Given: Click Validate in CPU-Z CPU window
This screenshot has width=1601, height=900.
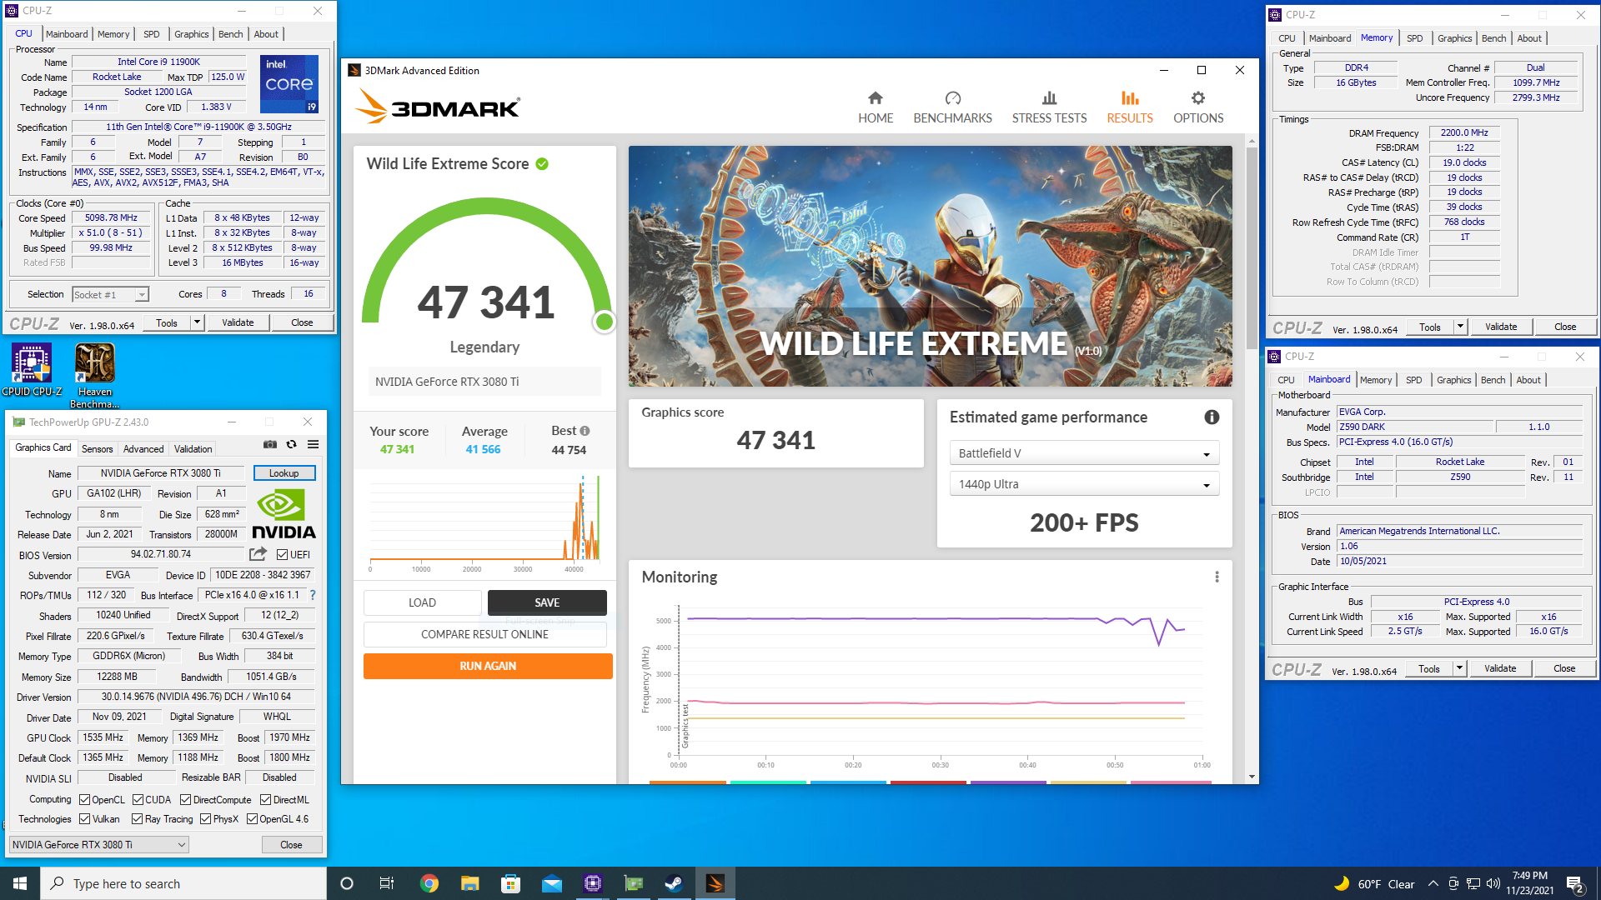Looking at the screenshot, I should [x=238, y=322].
